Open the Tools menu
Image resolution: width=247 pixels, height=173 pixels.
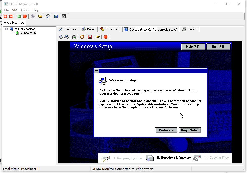(25, 10)
